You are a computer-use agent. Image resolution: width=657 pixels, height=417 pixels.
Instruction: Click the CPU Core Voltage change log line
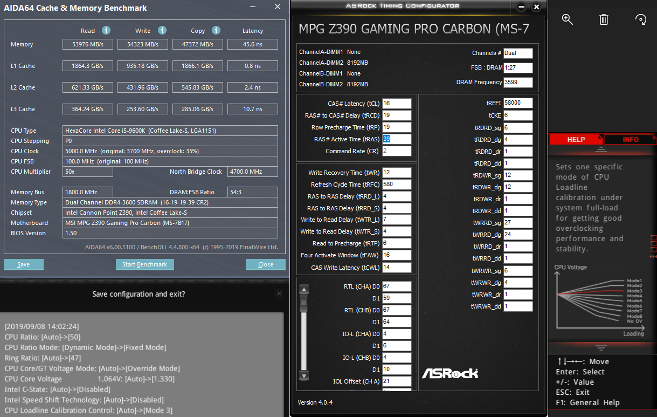89,379
